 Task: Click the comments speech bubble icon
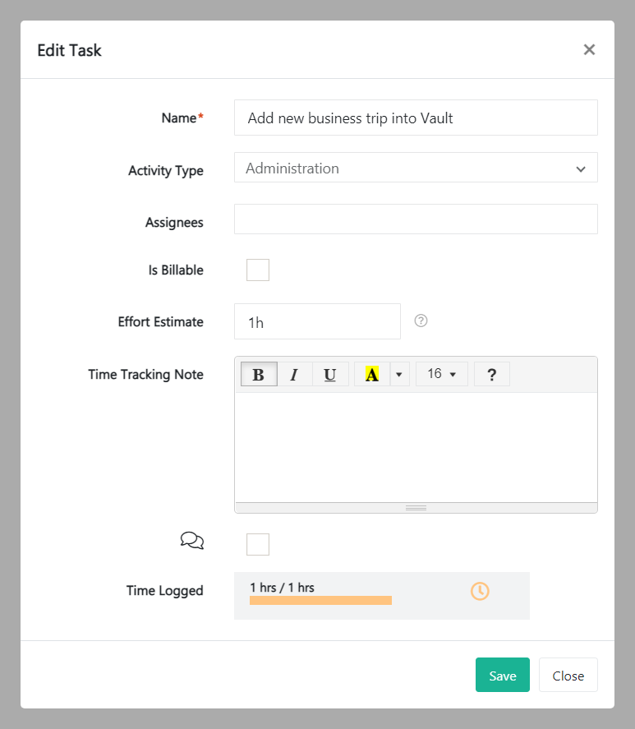[191, 540]
